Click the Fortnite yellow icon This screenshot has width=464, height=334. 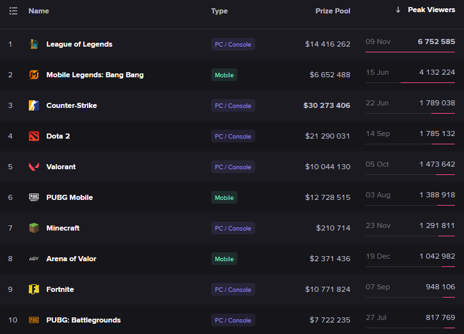34,289
